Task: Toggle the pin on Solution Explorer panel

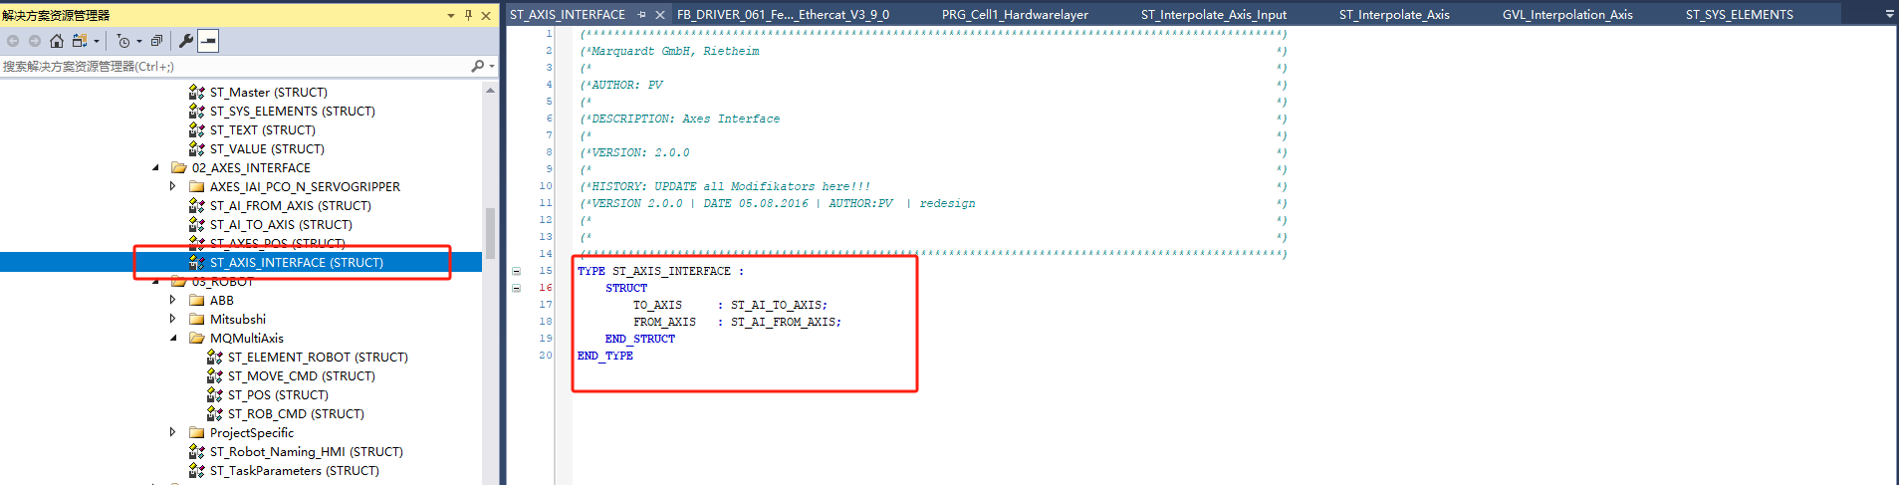Action: [468, 15]
